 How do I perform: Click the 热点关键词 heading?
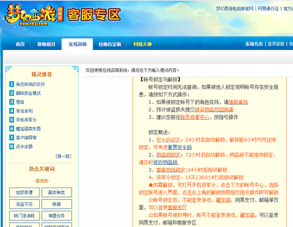click(42, 169)
